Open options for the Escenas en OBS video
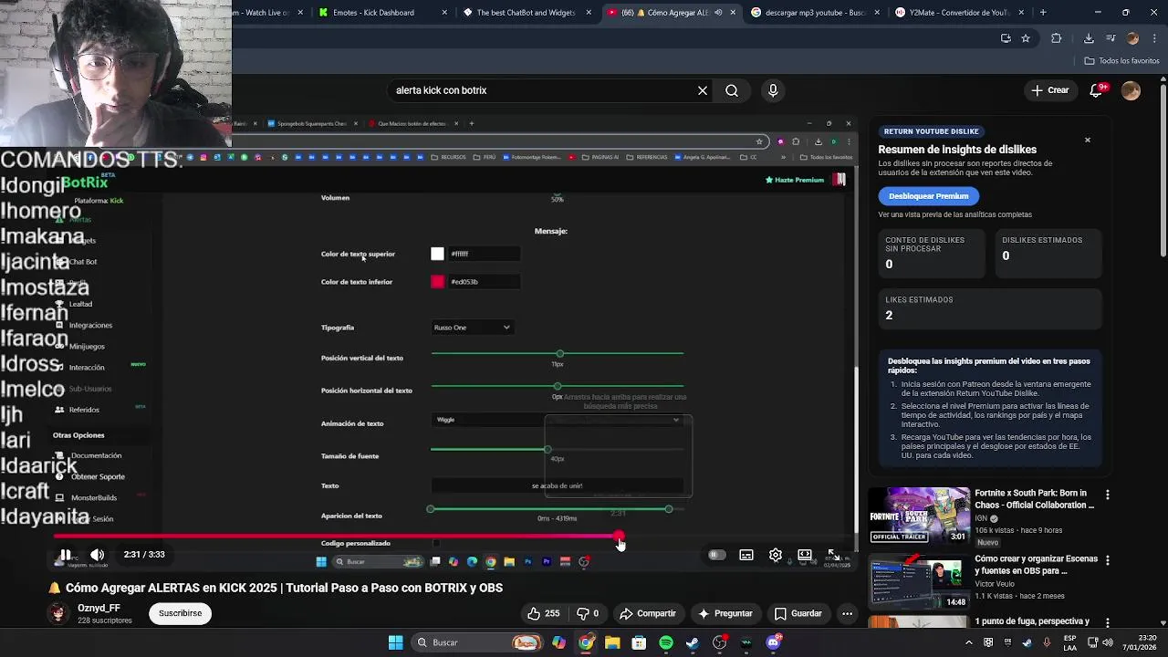Image resolution: width=1168 pixels, height=657 pixels. point(1108,559)
